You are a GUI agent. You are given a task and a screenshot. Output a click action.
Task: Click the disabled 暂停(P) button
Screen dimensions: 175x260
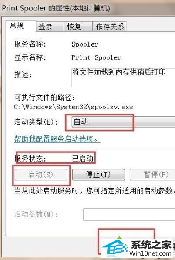click(x=152, y=175)
